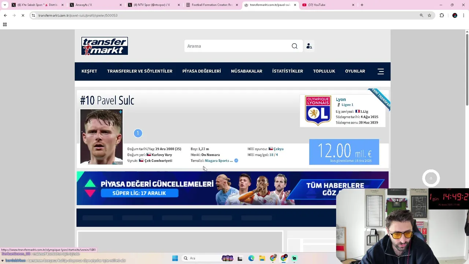The image size is (469, 264).
Task: Click the Süper Lig: 17 Aralık banner button
Action: pyautogui.click(x=140, y=193)
